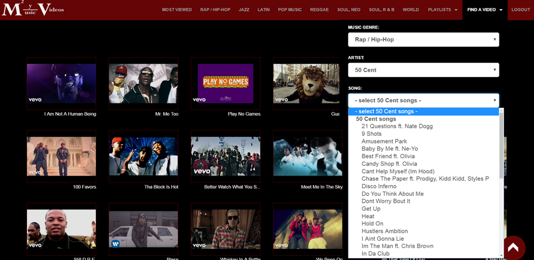The width and height of the screenshot is (534, 260).
Task: Select song Amusement Park
Action: [384, 142]
